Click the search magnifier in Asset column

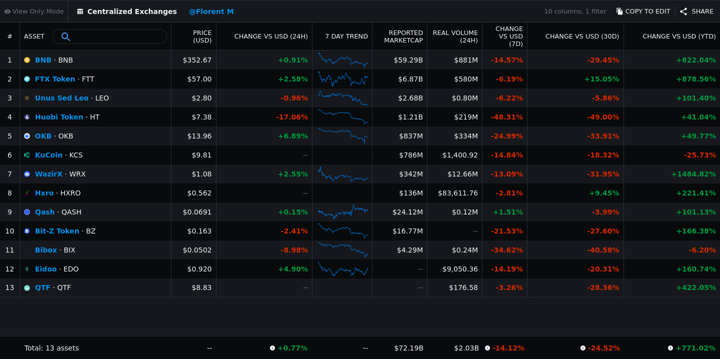point(65,36)
